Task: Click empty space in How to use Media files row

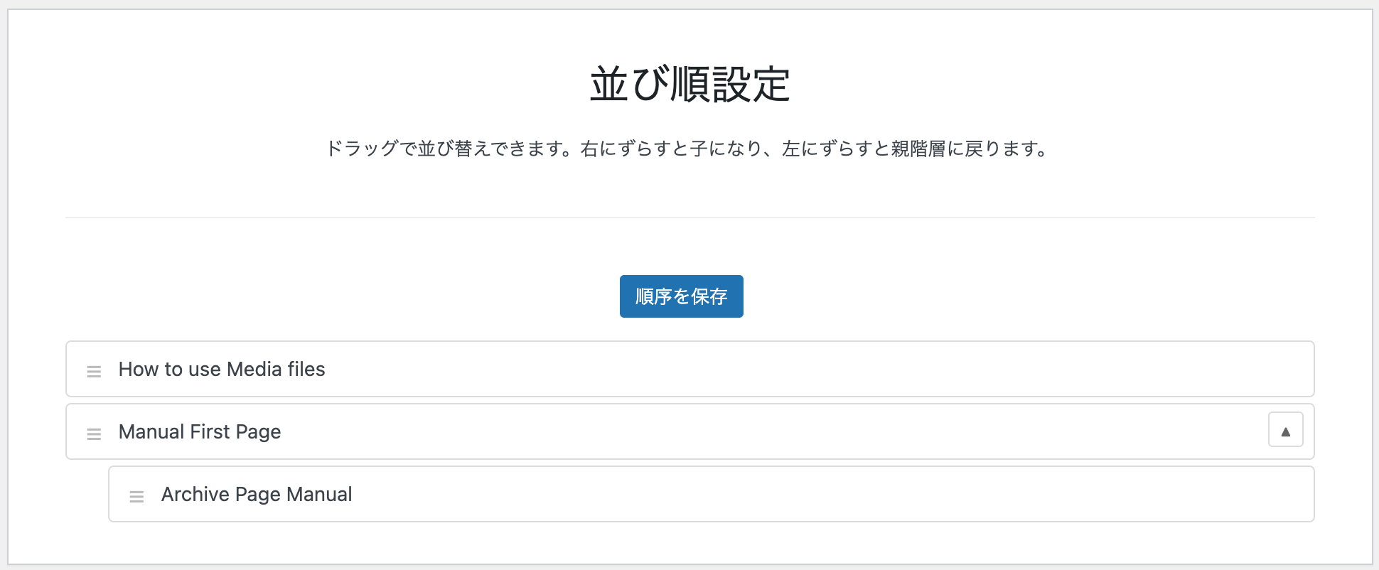Action: point(782,370)
